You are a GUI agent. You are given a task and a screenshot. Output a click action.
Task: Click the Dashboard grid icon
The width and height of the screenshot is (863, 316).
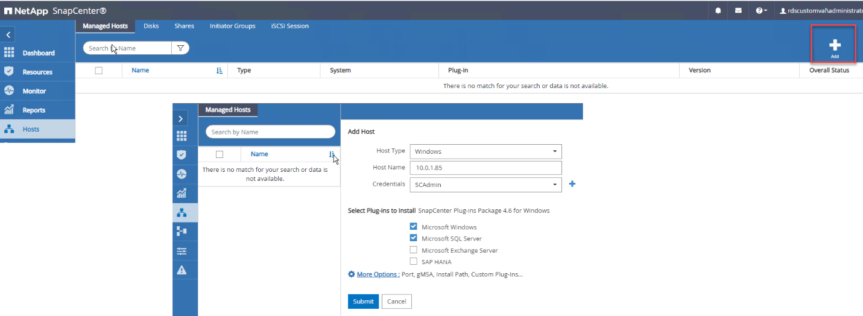[x=9, y=52]
